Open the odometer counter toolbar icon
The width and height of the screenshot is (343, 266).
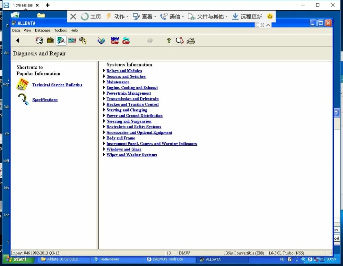(72, 40)
